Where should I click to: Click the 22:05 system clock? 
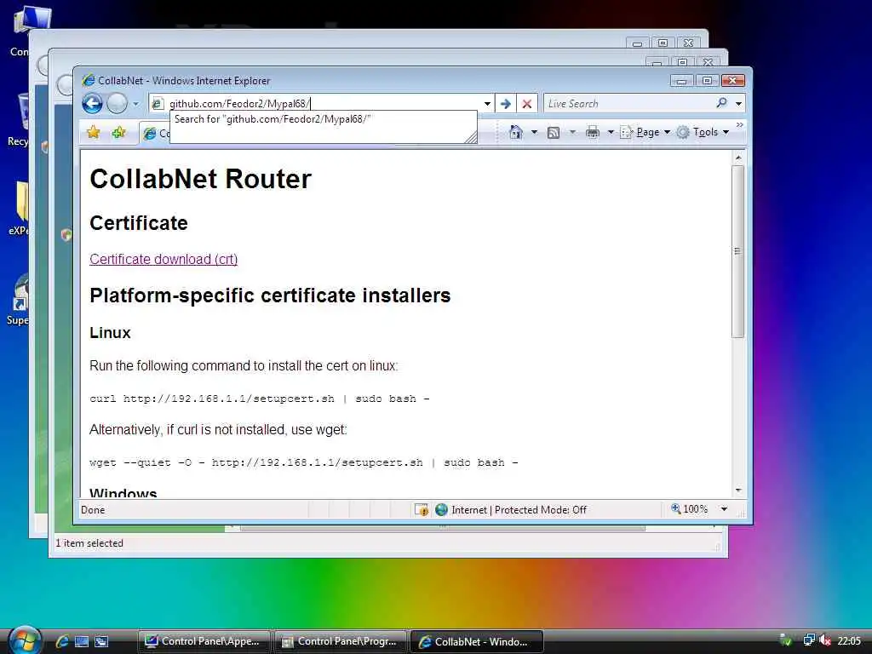coord(849,640)
